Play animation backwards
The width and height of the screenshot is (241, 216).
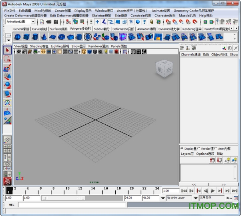[206, 191]
